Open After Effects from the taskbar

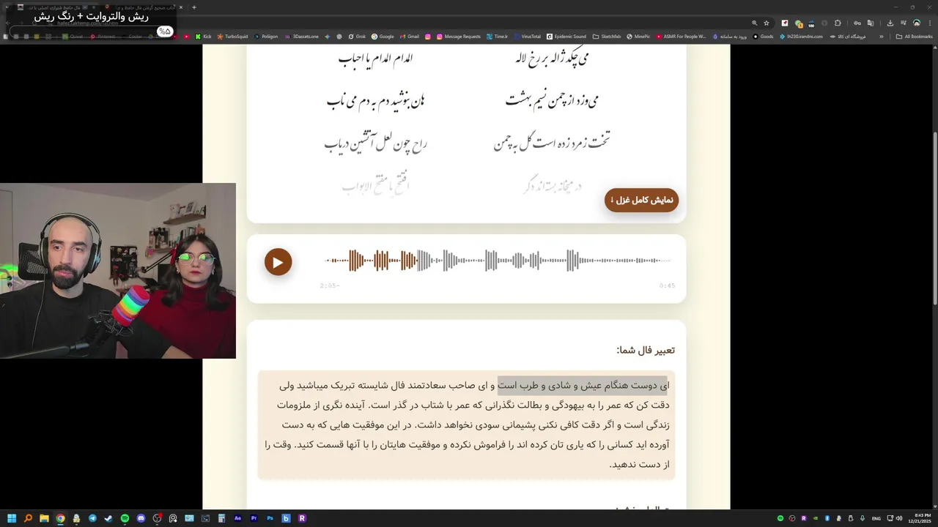237,518
